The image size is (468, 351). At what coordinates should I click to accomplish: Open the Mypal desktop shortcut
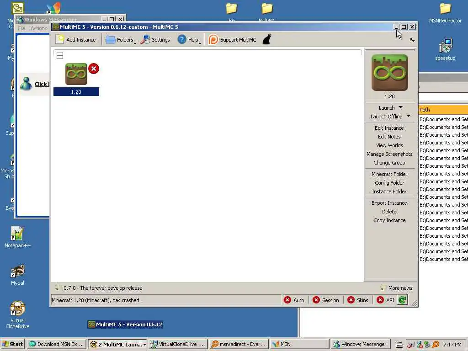17,275
